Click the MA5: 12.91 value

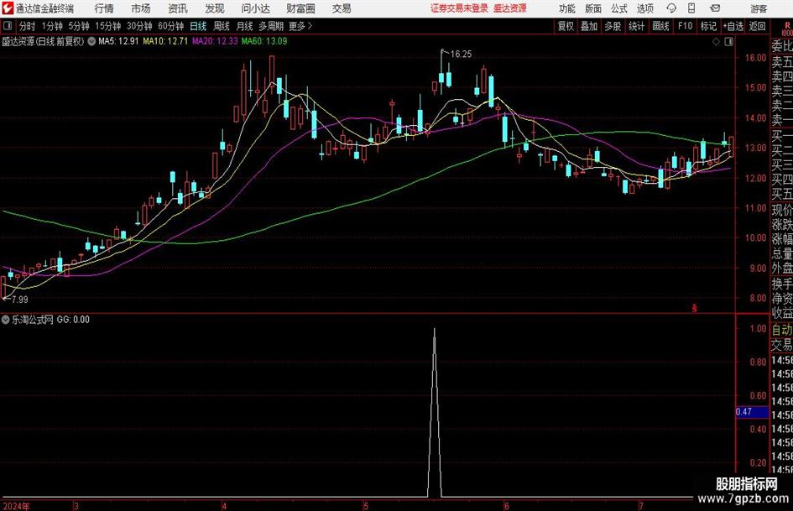point(117,41)
